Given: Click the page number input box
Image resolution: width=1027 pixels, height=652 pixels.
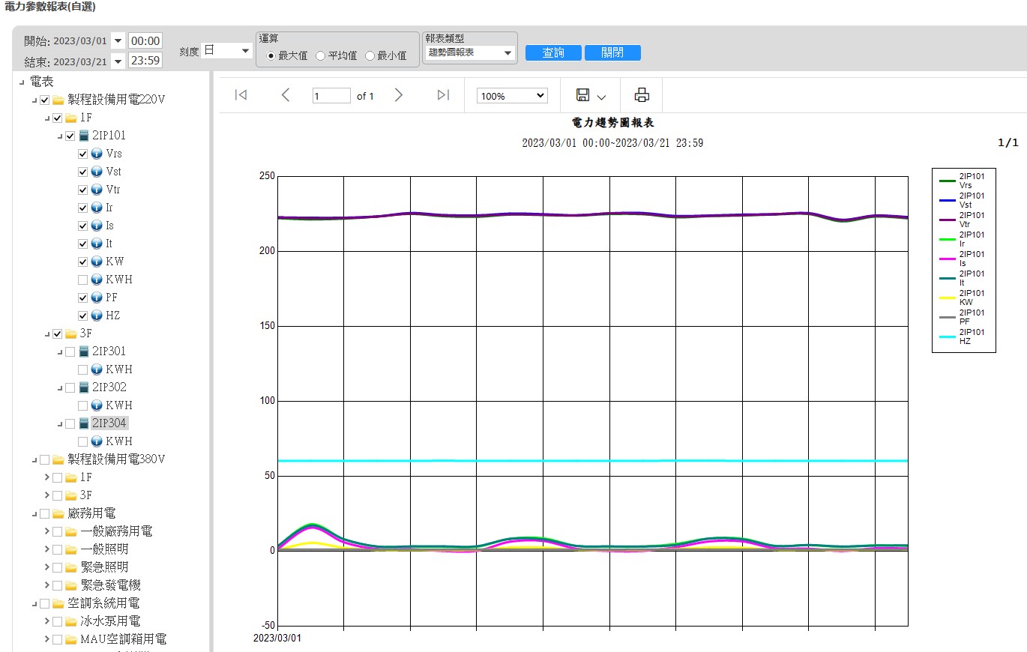Looking at the screenshot, I should point(331,96).
